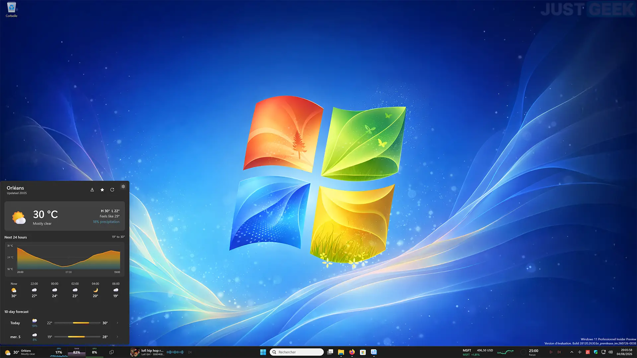Open Task View from the taskbar
This screenshot has height=358, width=637.
coord(330,352)
